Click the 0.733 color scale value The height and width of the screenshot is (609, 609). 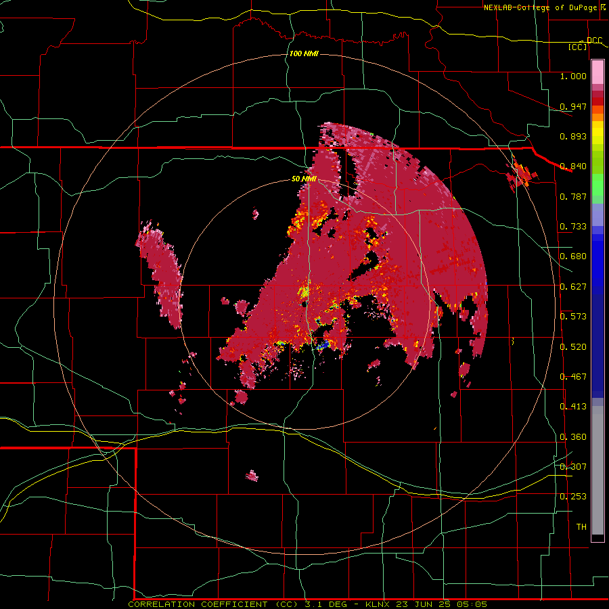(573, 227)
